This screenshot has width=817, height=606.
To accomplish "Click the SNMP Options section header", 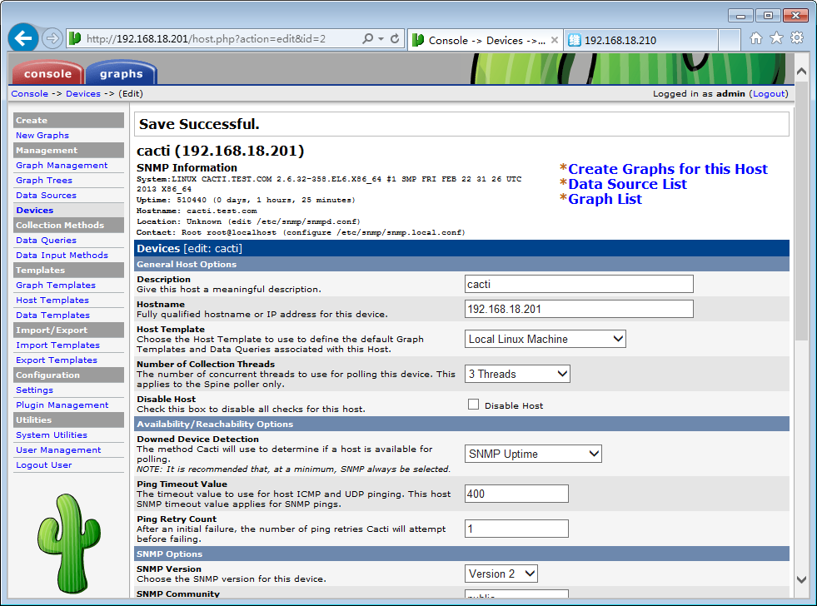I will 461,554.
